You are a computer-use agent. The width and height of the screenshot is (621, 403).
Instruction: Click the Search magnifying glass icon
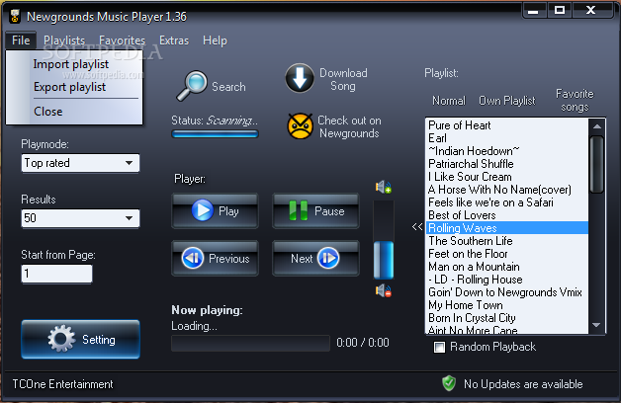point(192,85)
